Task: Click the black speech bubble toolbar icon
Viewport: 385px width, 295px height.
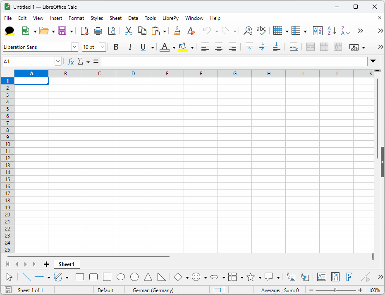Action: 10,31
